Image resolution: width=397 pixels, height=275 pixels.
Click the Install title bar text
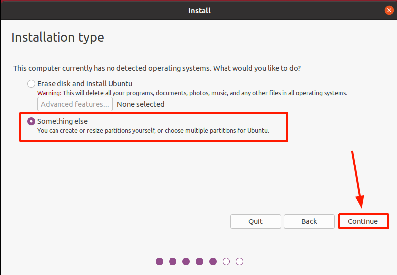click(199, 10)
